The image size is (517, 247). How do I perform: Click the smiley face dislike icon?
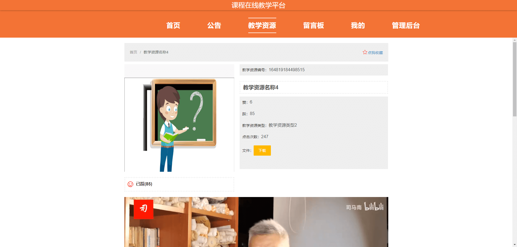(130, 184)
